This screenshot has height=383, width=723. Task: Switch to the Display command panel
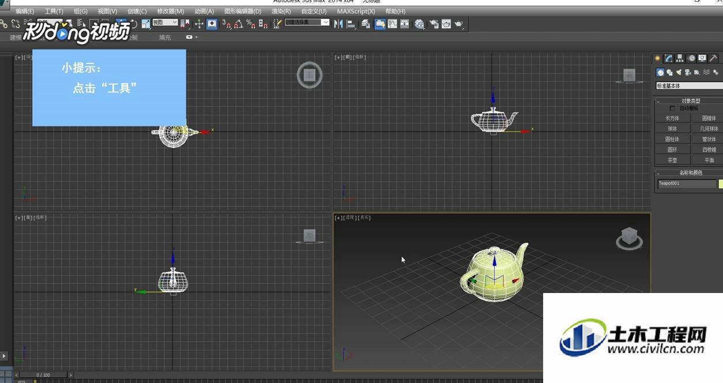click(x=702, y=58)
